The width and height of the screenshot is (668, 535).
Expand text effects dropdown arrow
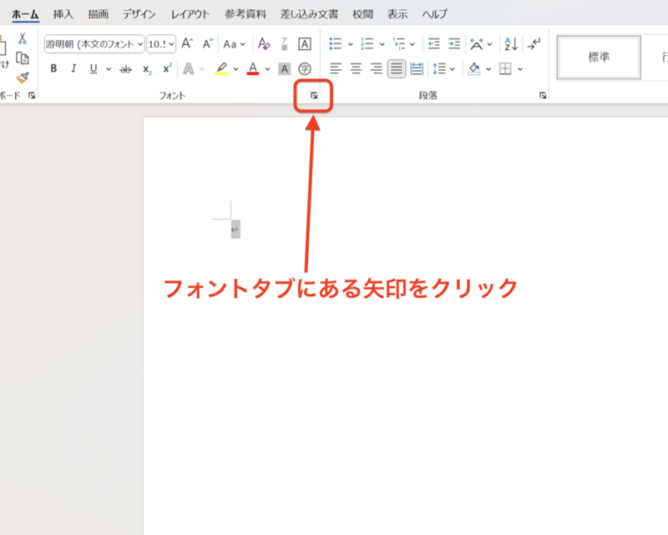coord(202,69)
